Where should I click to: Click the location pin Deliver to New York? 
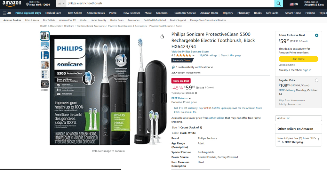coord(38,3)
